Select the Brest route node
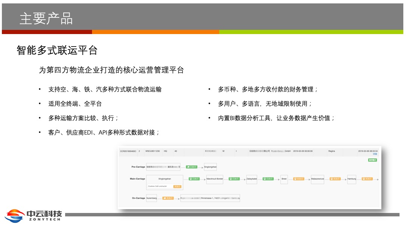409x230 pixels. (284, 179)
